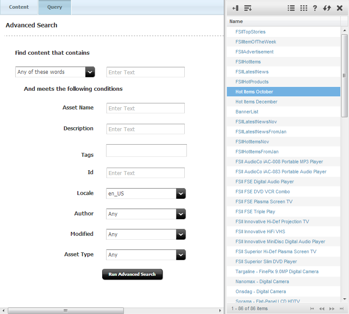Select FSII Innovative Hi-Def Projection TV
Image resolution: width=349 pixels, height=314 pixels.
click(283, 222)
